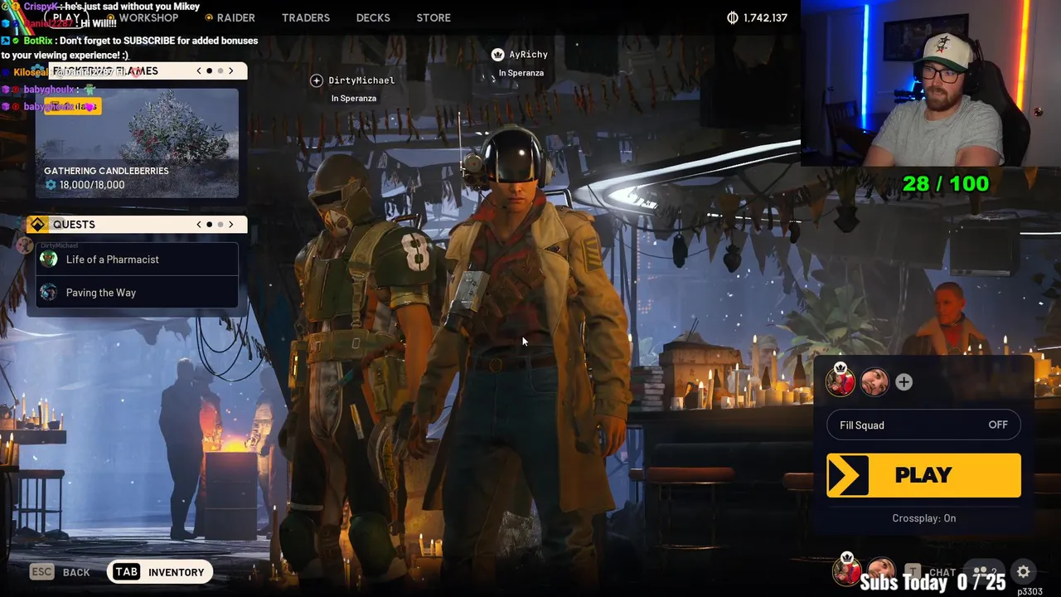Click the streamer webcam overlay

point(930,83)
